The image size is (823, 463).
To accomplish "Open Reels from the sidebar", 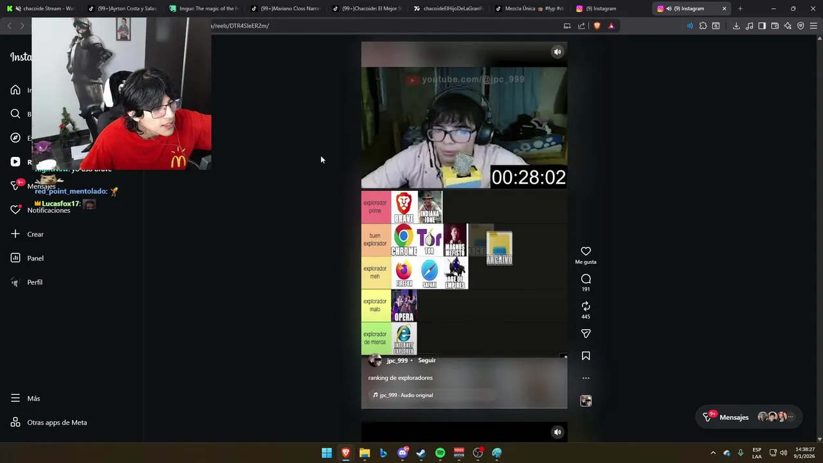I will pyautogui.click(x=15, y=162).
